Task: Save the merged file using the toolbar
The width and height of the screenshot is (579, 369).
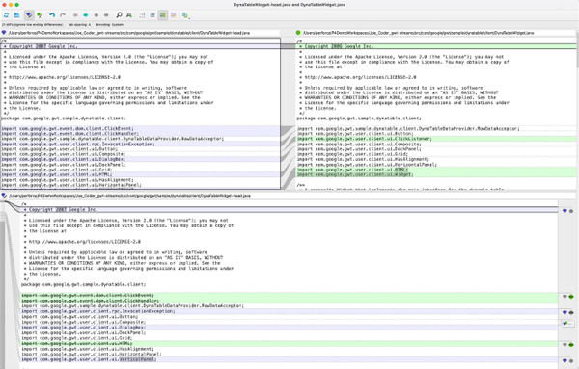Action: point(16,15)
